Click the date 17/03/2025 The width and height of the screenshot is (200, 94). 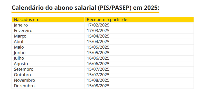click(98, 31)
